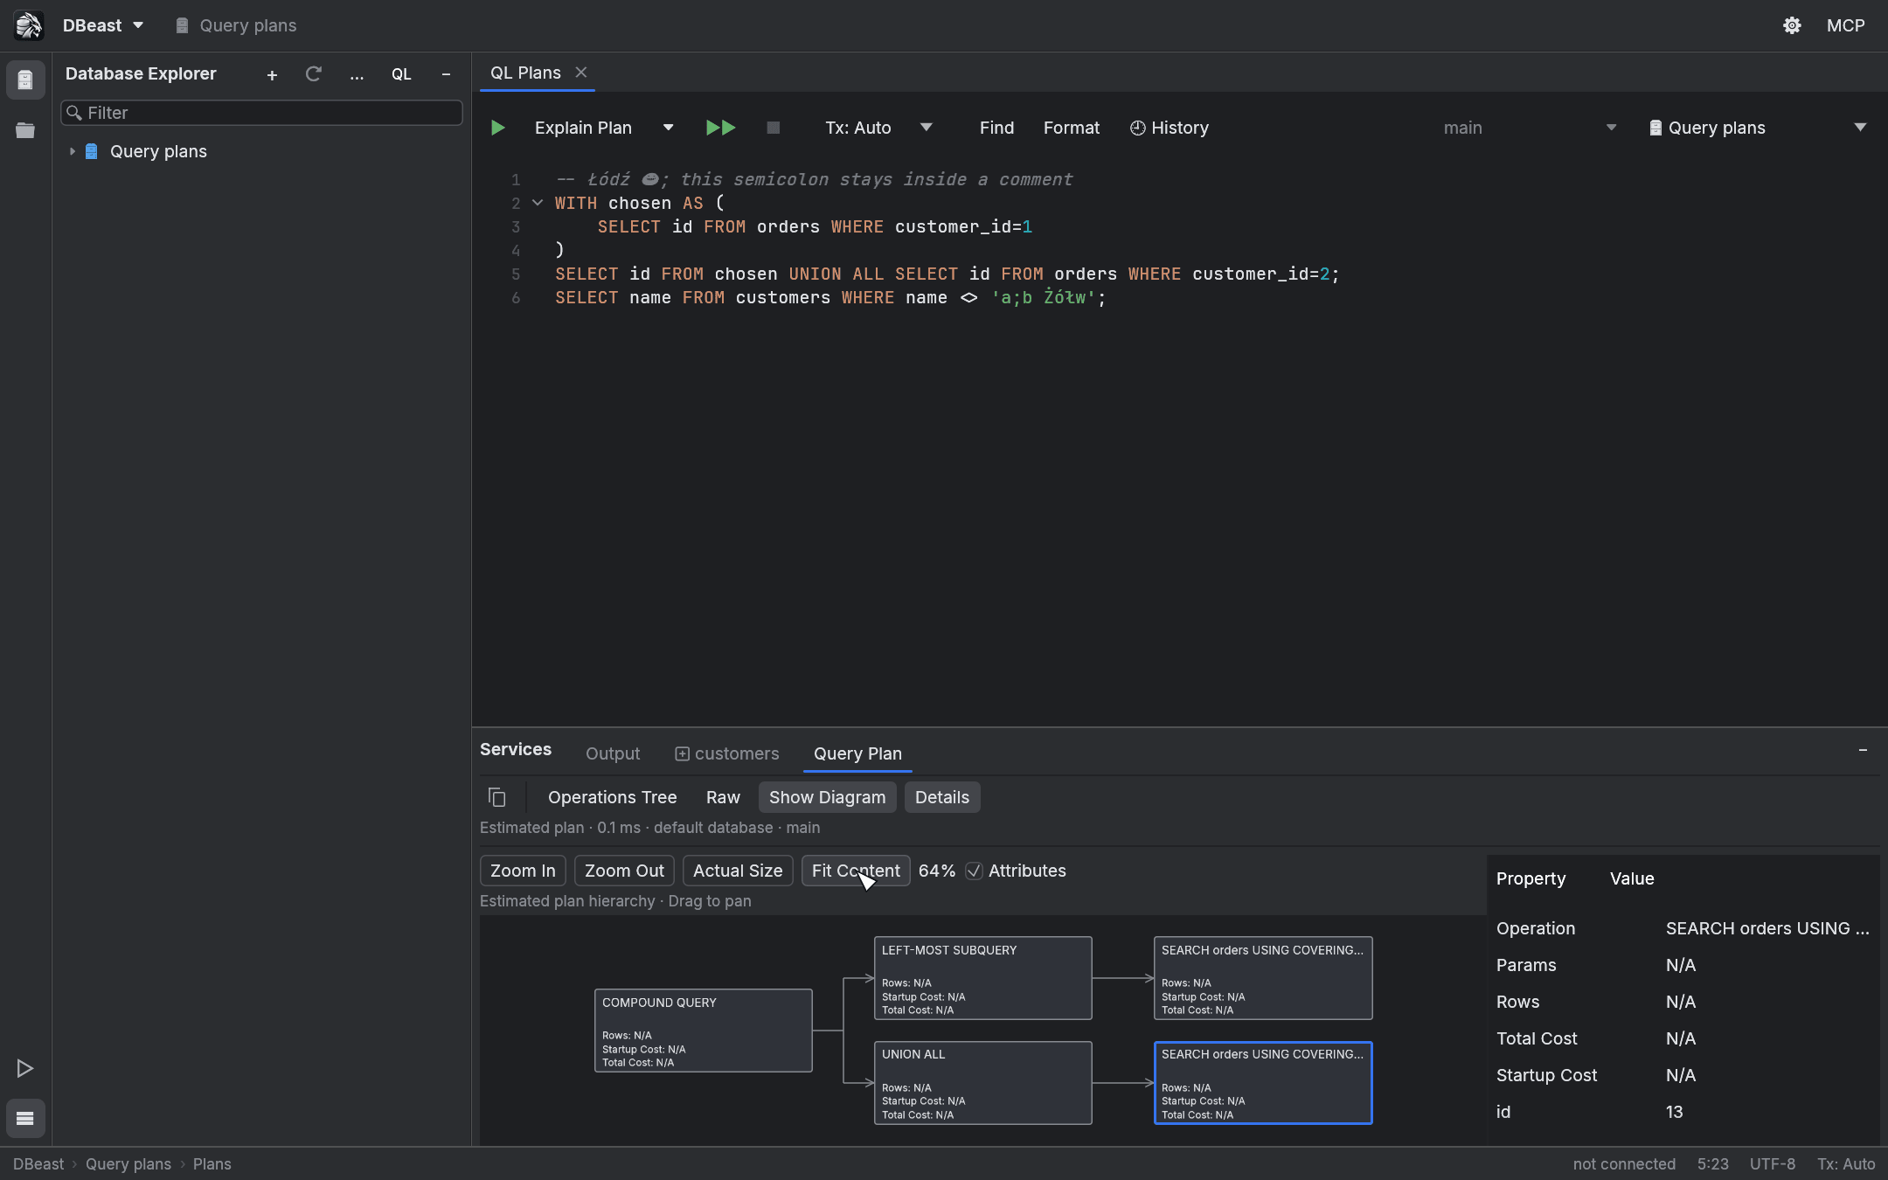Stop execution with the square icon
Image resolution: width=1888 pixels, height=1180 pixels.
(x=773, y=128)
